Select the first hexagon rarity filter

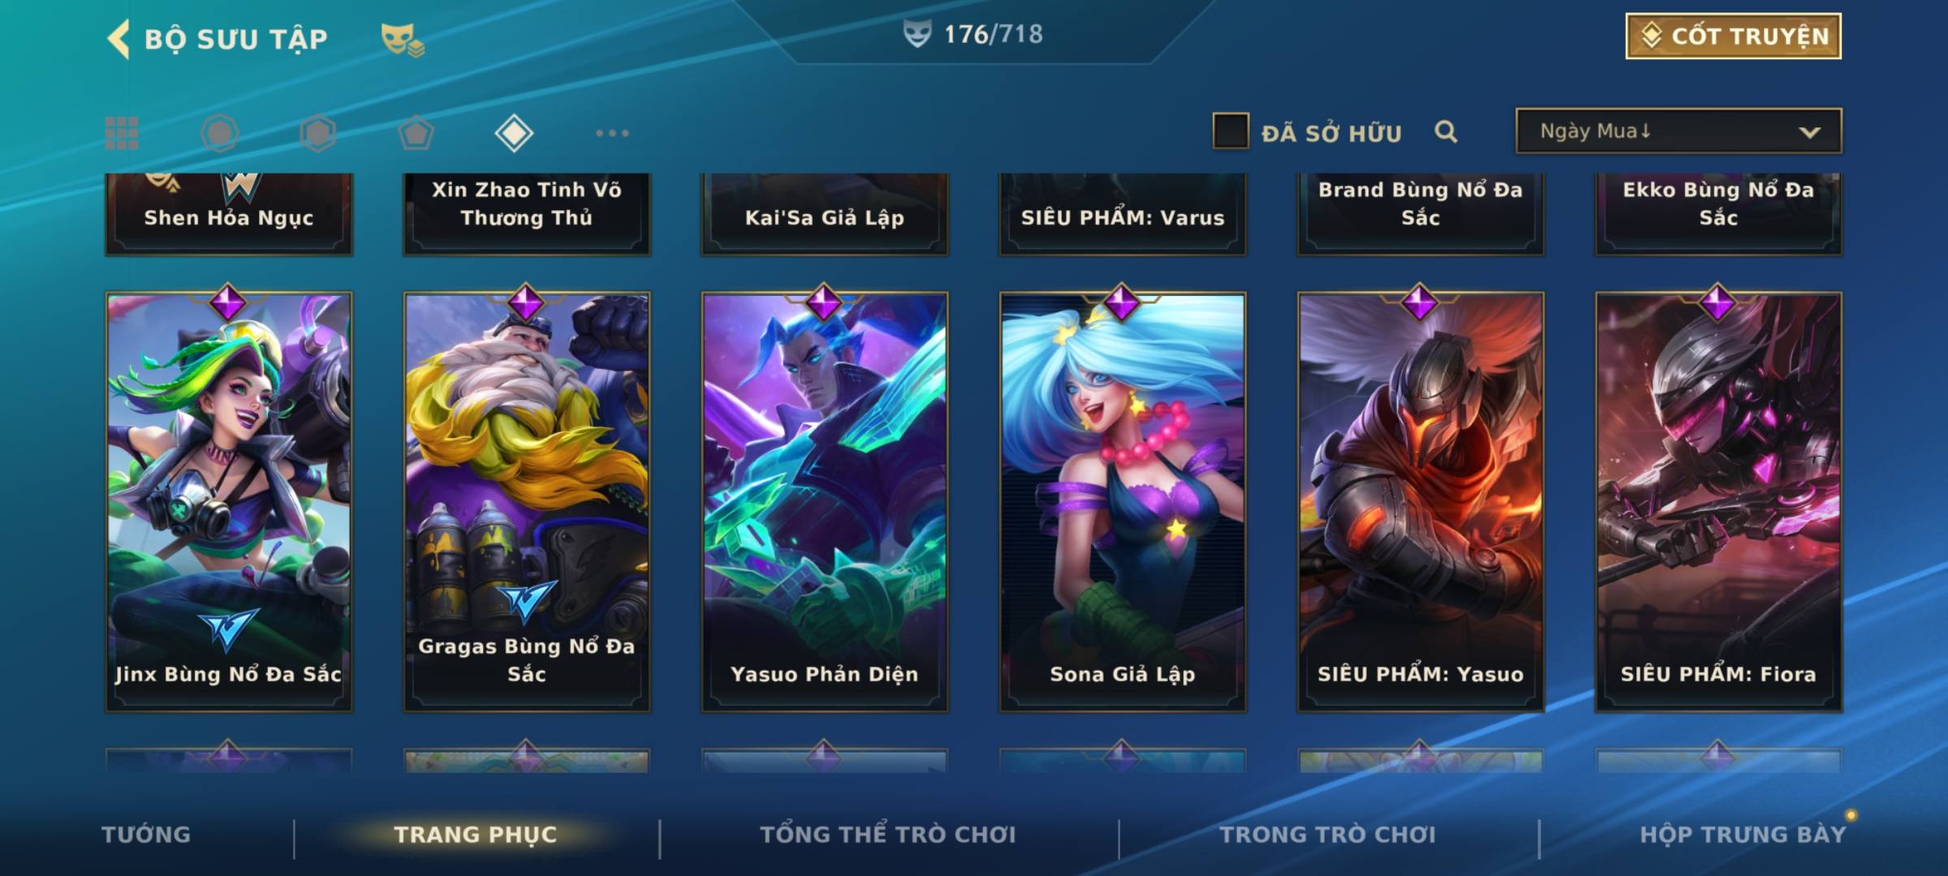click(x=220, y=133)
